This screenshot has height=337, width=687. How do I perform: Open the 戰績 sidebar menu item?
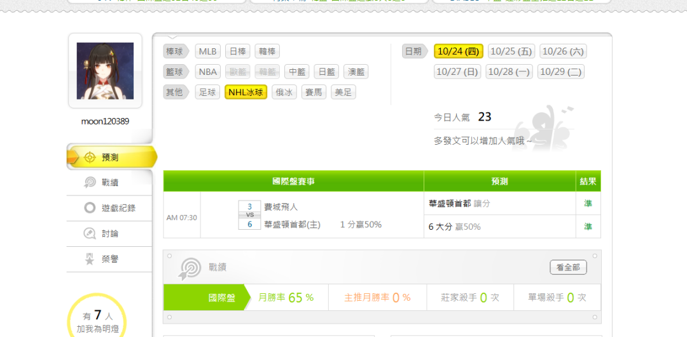click(x=109, y=183)
